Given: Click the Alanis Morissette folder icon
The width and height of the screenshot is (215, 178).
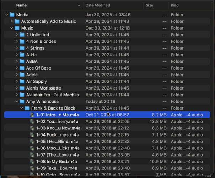Looking at the screenshot, I should [x=22, y=88].
